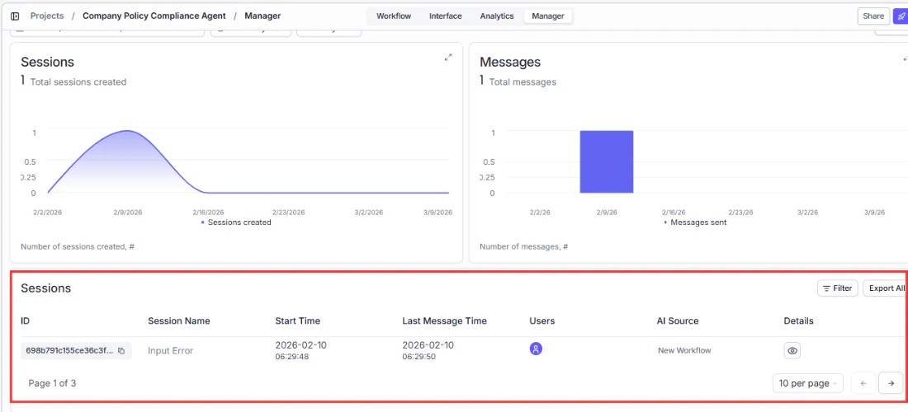908x412 pixels.
Task: Open Company Policy Compliance Agent breadcrumb
Action: pyautogui.click(x=154, y=16)
